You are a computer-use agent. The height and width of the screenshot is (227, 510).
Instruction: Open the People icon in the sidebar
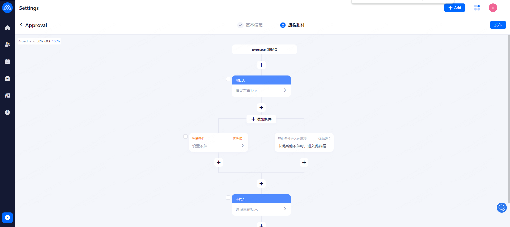(7, 44)
